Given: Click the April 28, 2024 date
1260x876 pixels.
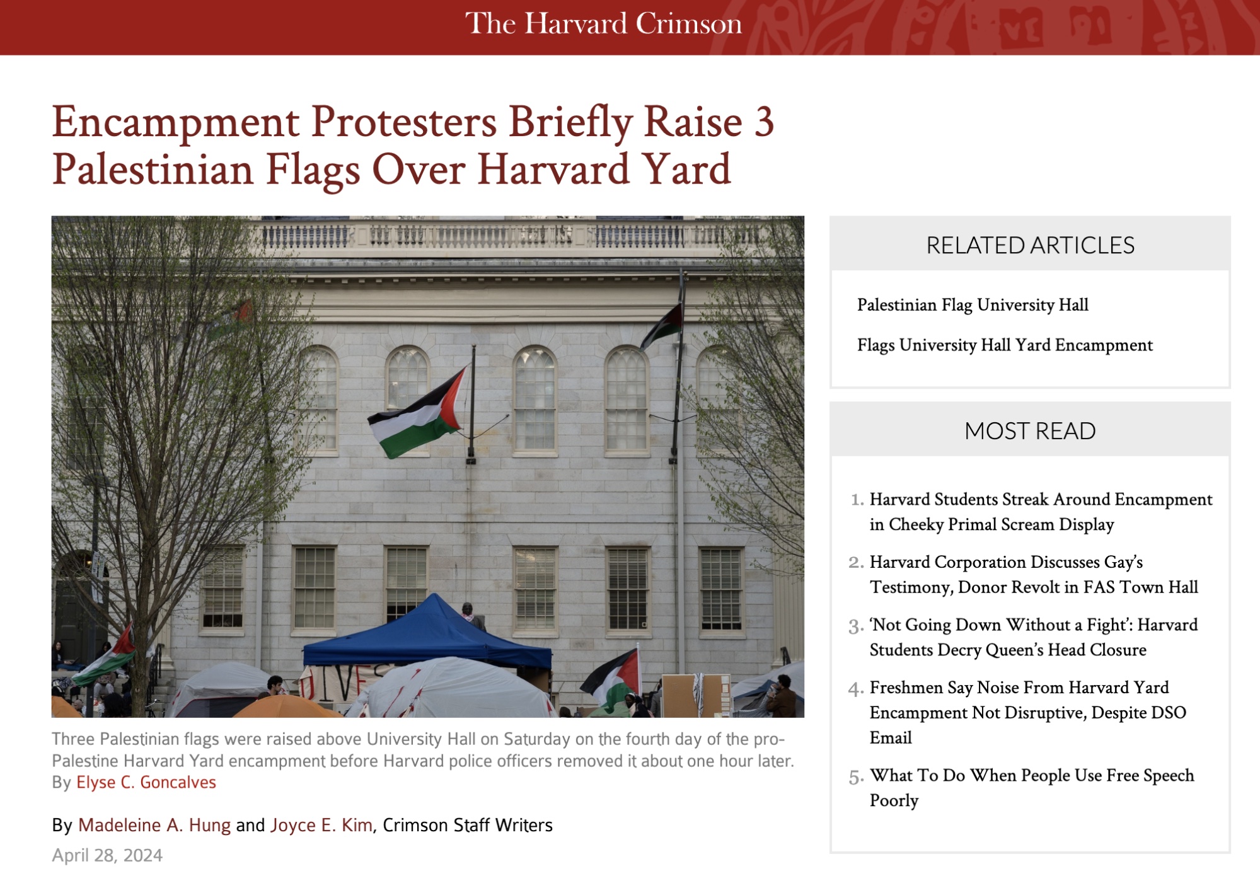Looking at the screenshot, I should [107, 855].
